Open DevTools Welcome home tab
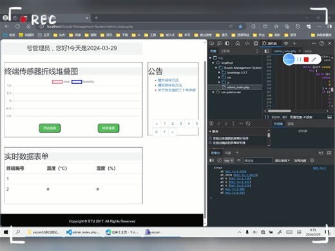Screen dimensions: 335x251 [x=238, y=43]
